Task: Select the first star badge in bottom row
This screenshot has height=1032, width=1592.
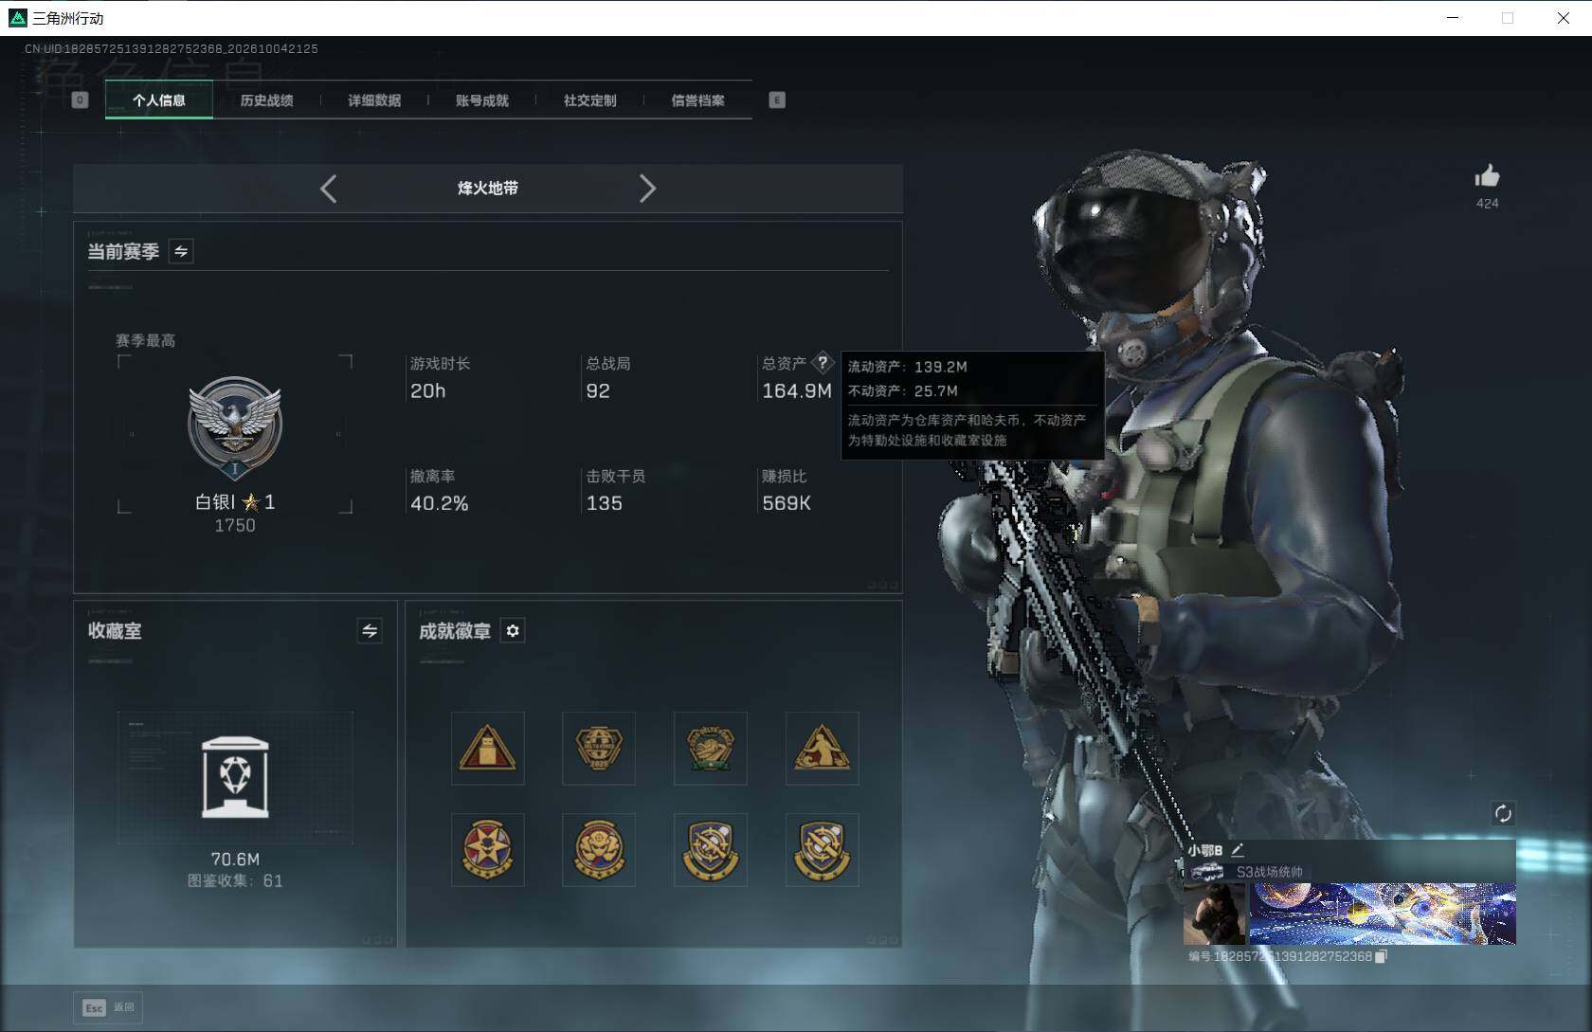Action: pos(487,850)
